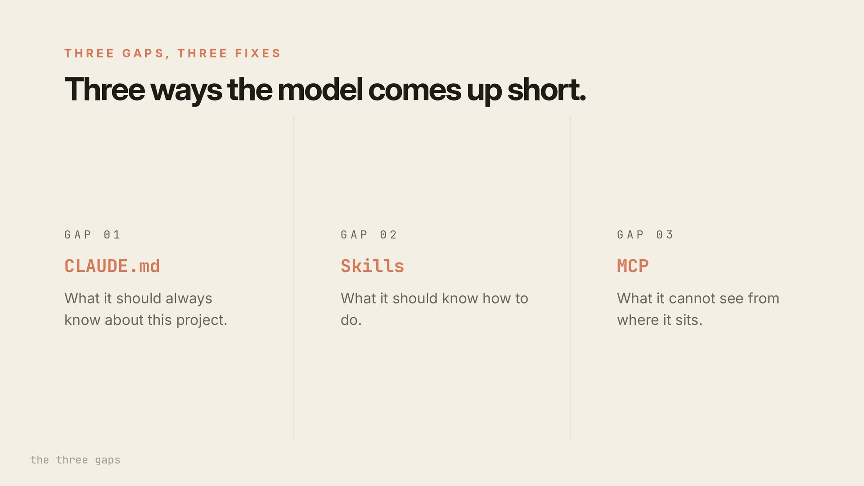Click 'know about this project.' line under CLAUDE.md

pos(146,320)
